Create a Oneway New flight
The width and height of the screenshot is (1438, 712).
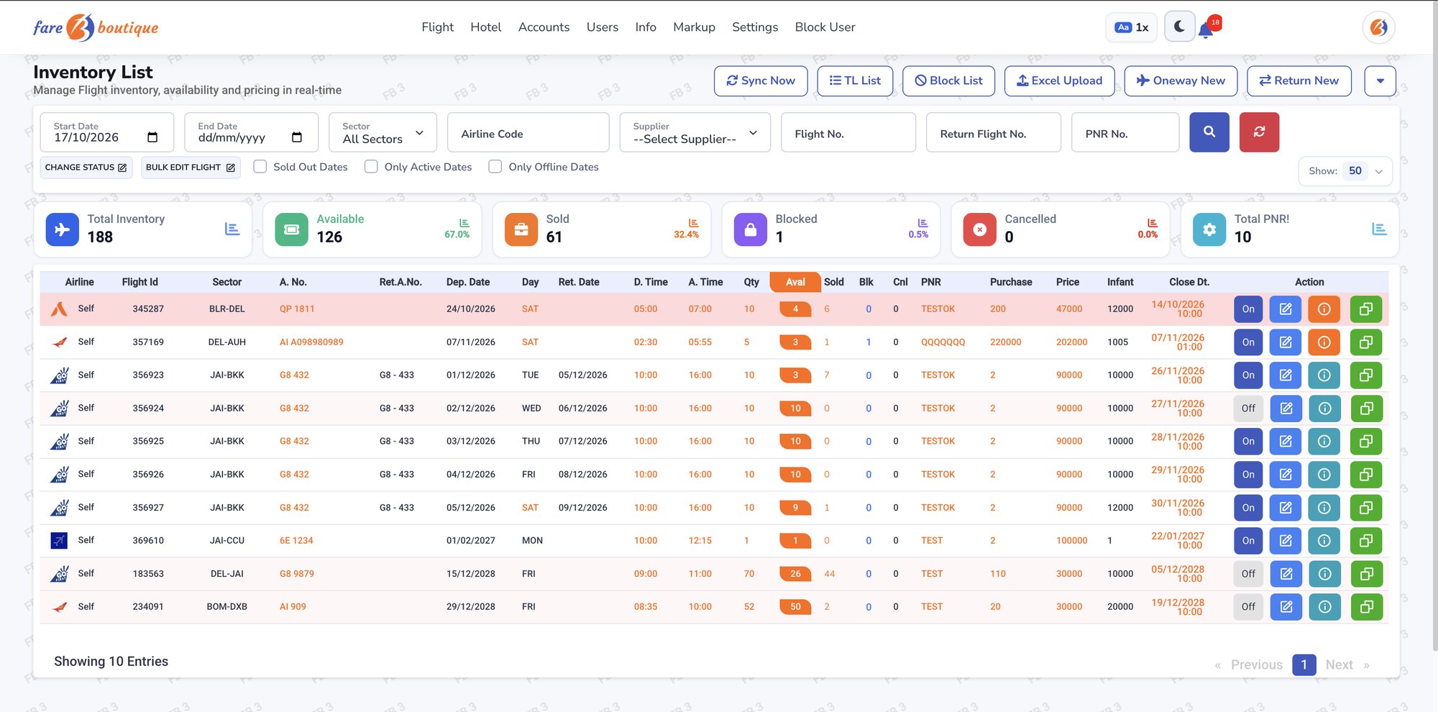[x=1181, y=81]
